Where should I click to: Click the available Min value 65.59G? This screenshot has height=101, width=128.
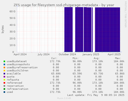(x=77, y=74)
